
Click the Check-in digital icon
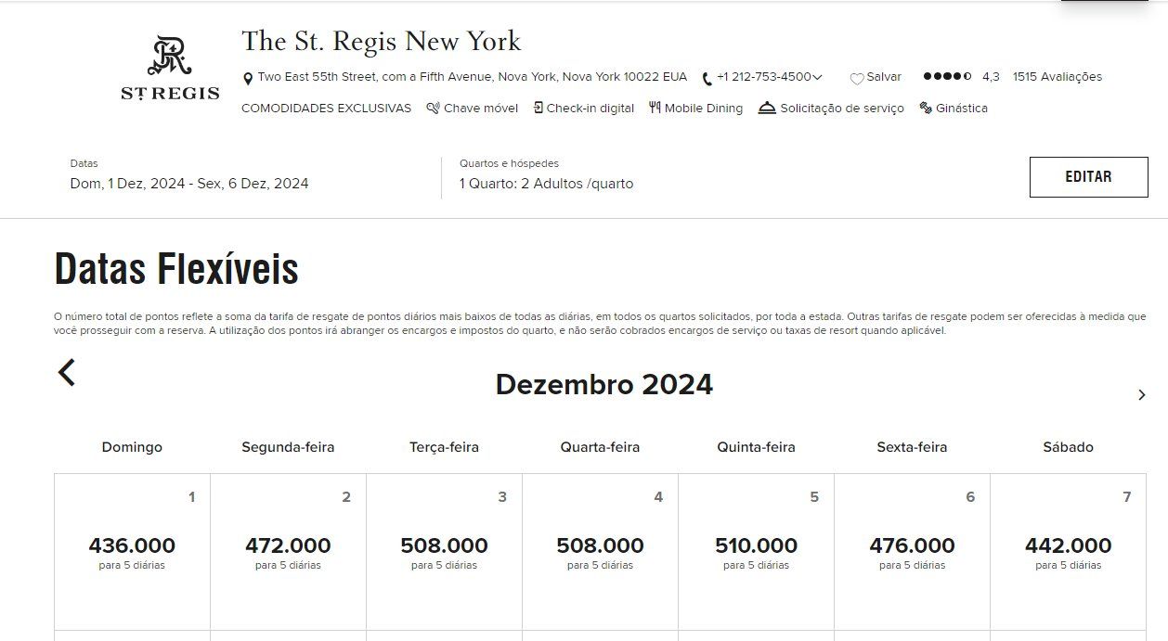click(x=539, y=108)
